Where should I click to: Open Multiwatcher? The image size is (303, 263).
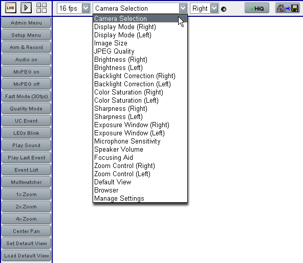26,182
